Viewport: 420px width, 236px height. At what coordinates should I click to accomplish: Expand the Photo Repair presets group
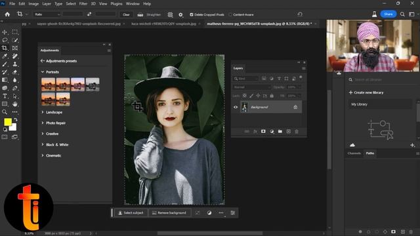pyautogui.click(x=43, y=123)
